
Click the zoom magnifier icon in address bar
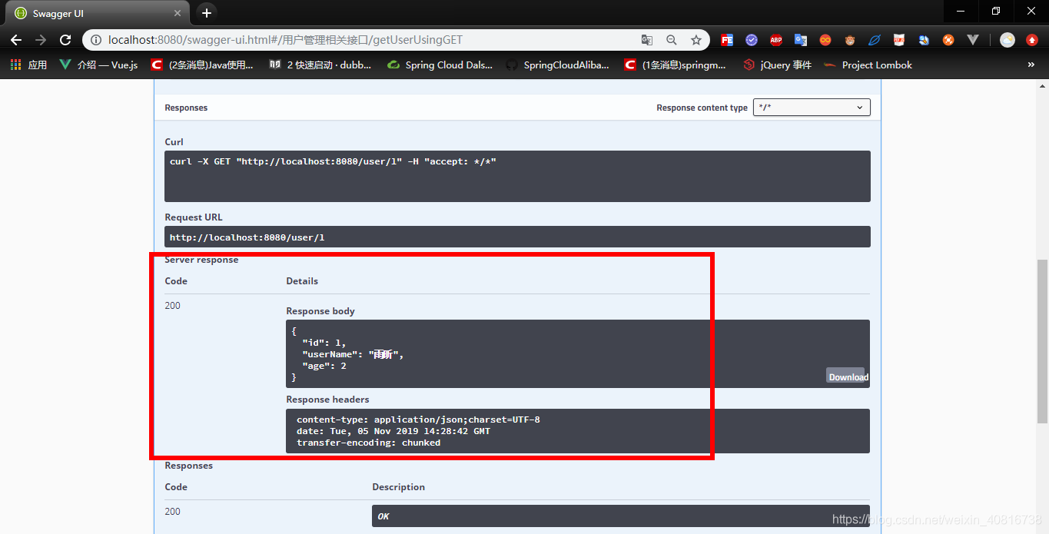pyautogui.click(x=672, y=40)
